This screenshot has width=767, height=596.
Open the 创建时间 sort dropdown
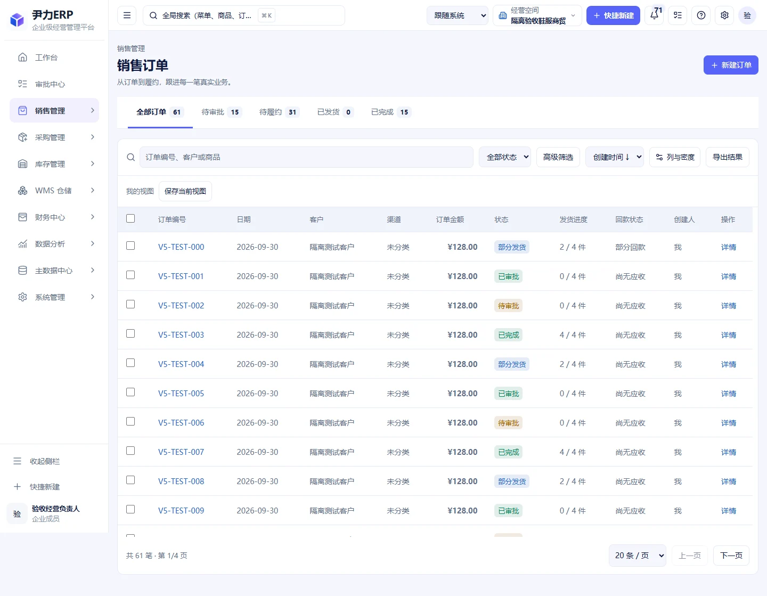click(x=615, y=157)
